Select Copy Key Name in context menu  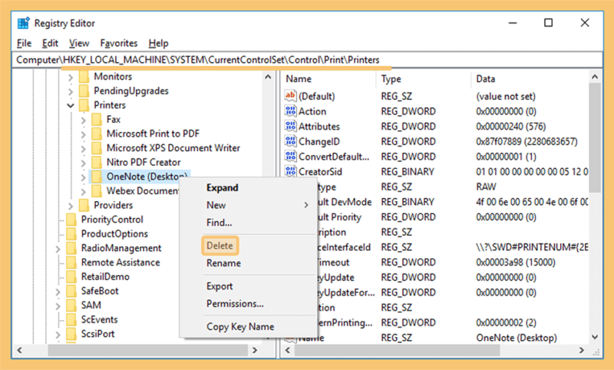click(x=247, y=326)
